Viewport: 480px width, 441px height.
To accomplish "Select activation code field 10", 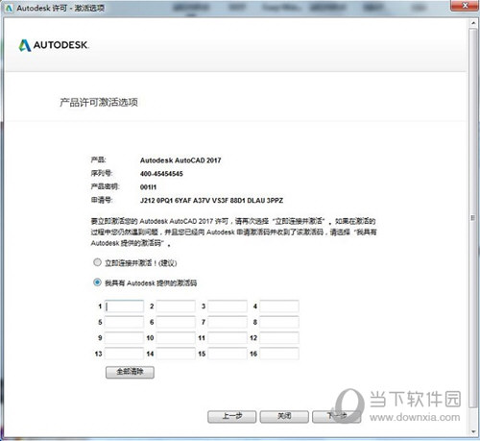I will tap(176, 337).
